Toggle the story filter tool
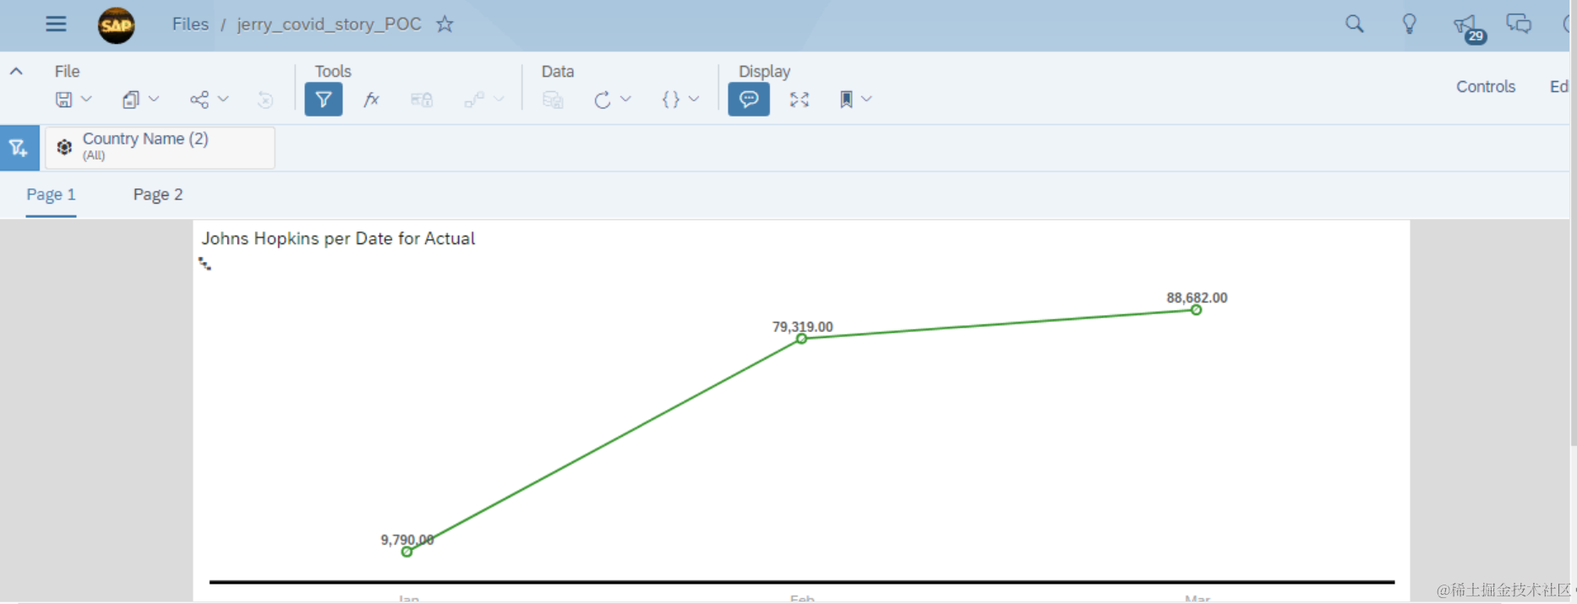Screen dimensions: 1577x604 coord(324,100)
